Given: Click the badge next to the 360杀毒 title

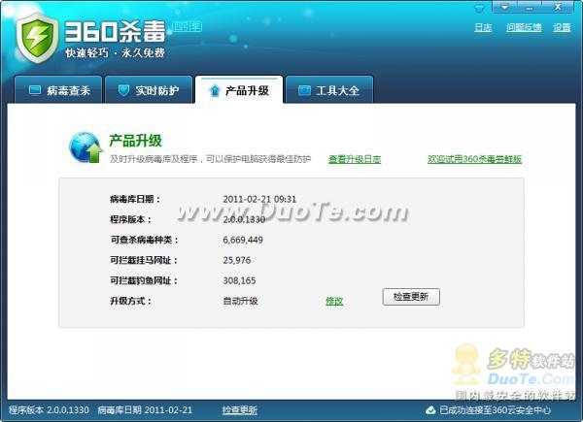Looking at the screenshot, I should coord(187,27).
